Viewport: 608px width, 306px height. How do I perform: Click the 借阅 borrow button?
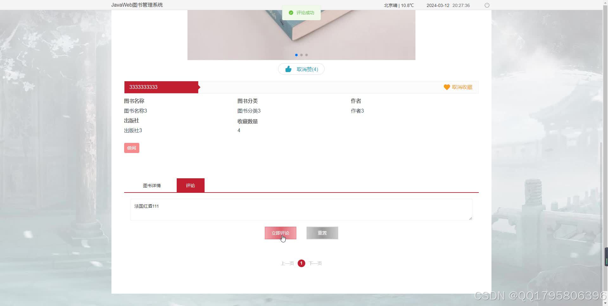click(x=131, y=148)
